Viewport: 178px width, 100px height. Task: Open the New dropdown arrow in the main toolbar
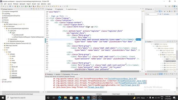tap(3, 6)
